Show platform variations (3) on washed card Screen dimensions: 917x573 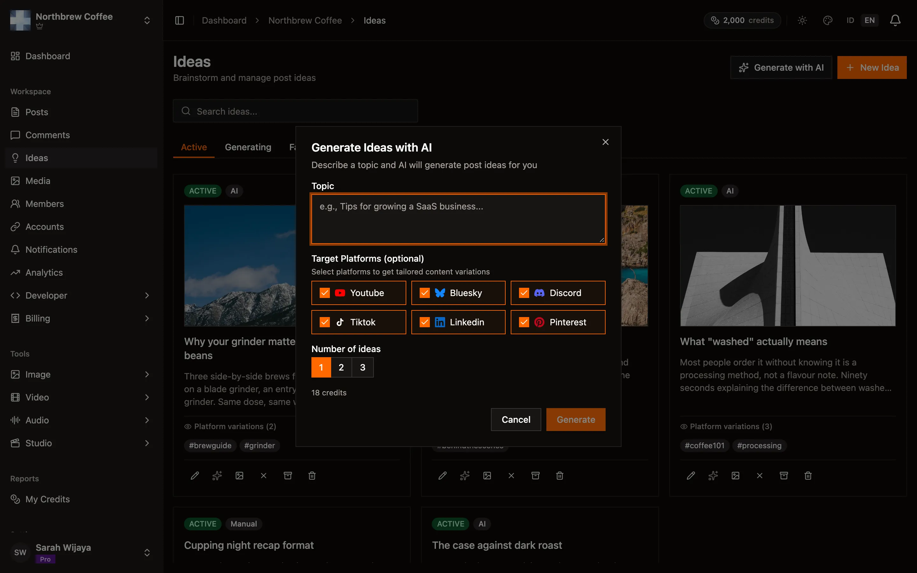click(726, 426)
